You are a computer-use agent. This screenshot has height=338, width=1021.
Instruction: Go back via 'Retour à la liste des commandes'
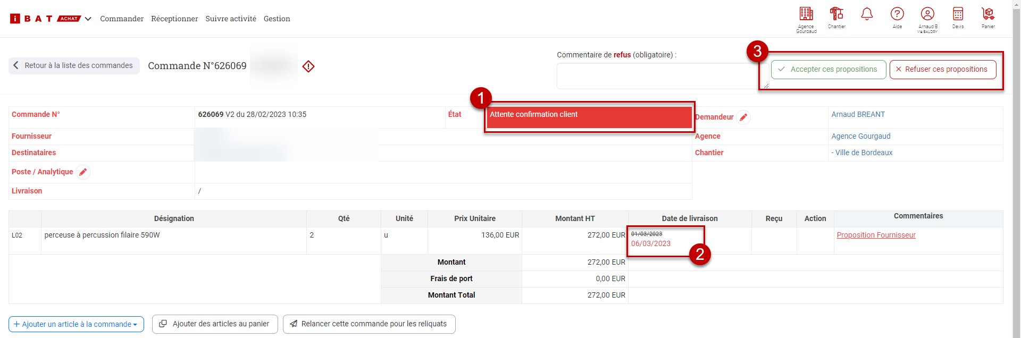[74, 65]
